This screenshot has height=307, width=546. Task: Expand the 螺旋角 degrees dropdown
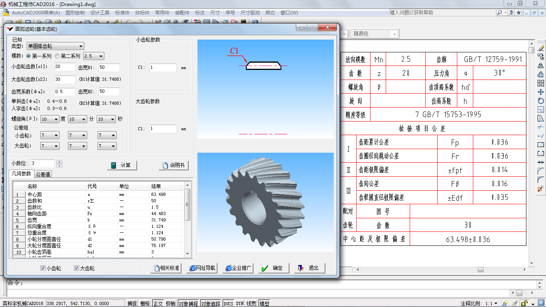(x=50, y=119)
